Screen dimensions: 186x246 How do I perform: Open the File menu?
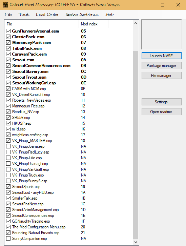[x=8, y=15]
